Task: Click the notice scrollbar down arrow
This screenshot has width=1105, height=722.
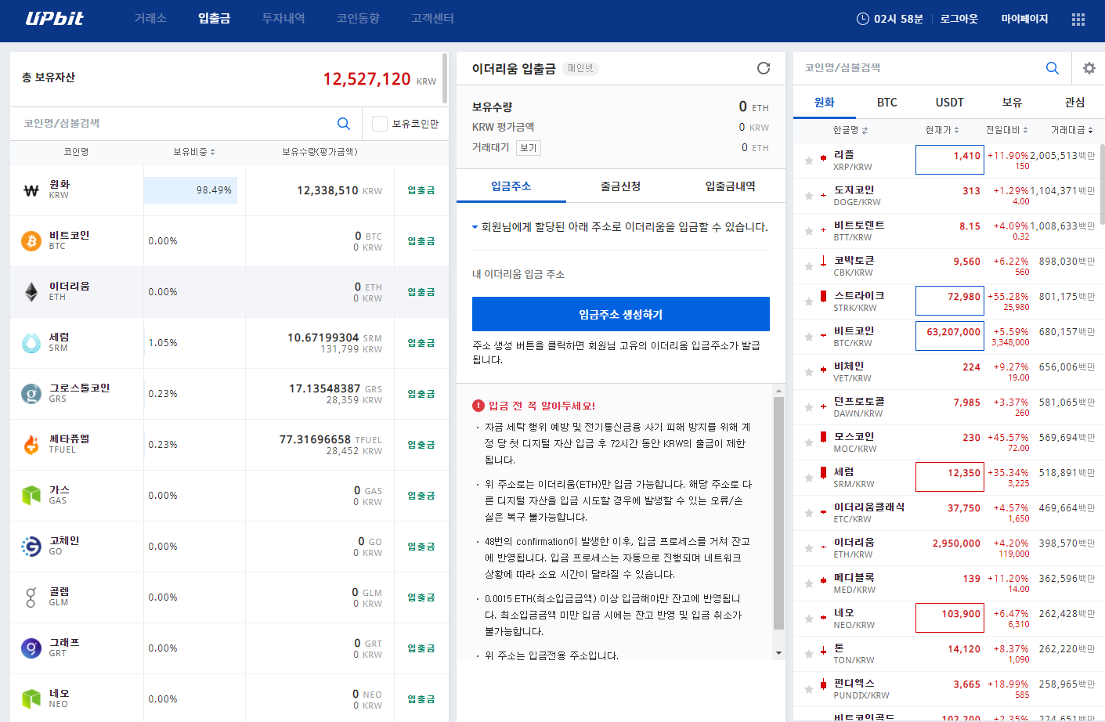Action: tap(778, 652)
